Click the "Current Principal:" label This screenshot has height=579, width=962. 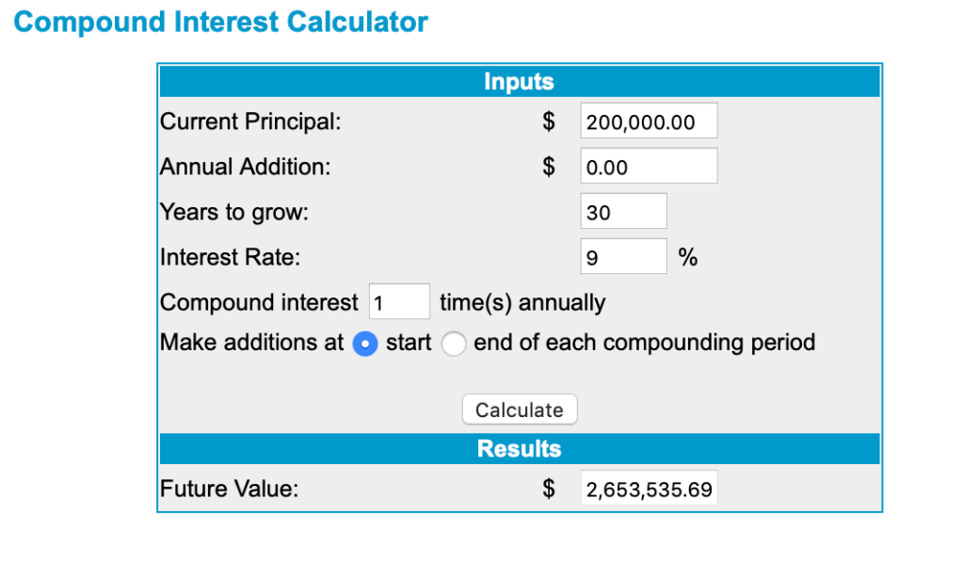tap(250, 121)
